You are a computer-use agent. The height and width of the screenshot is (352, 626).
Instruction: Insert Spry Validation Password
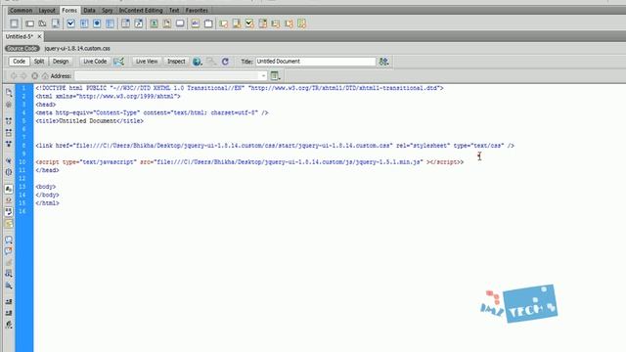click(x=276, y=23)
